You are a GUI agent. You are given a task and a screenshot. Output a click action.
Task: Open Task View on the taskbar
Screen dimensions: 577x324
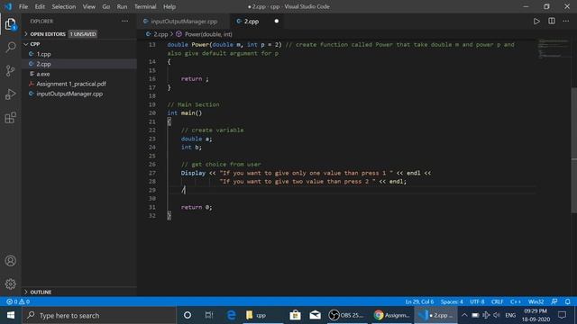click(x=209, y=315)
